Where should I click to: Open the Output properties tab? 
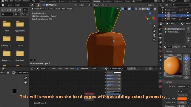click(161, 38)
